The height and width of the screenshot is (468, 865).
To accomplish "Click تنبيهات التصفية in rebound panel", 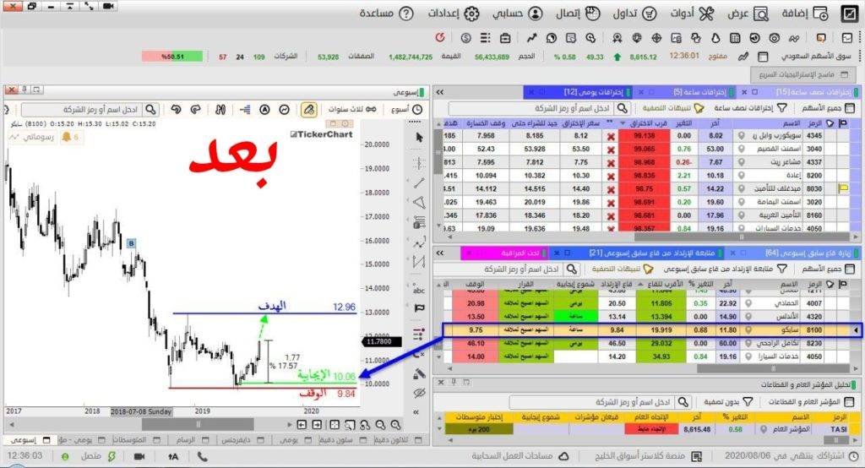I will (623, 269).
